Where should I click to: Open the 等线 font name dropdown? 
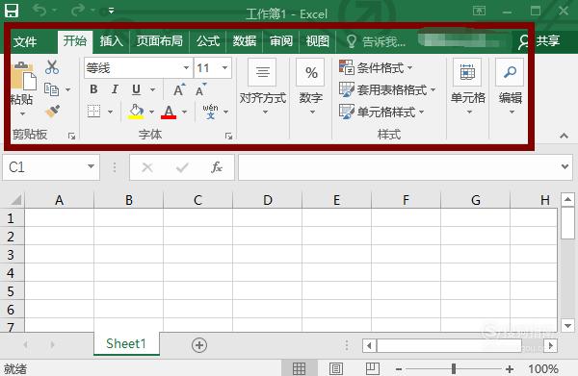tap(186, 67)
